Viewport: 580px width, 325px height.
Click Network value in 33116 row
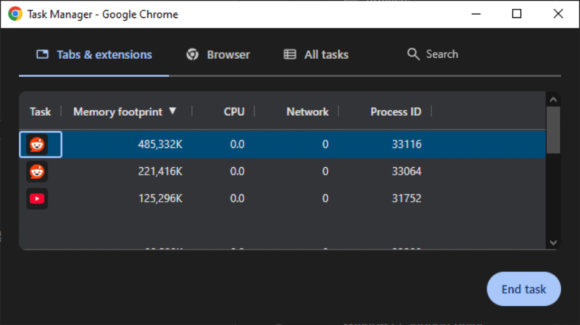325,144
